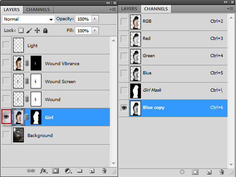
Task: Click the Lock all padlock icon
Action: coord(45,31)
